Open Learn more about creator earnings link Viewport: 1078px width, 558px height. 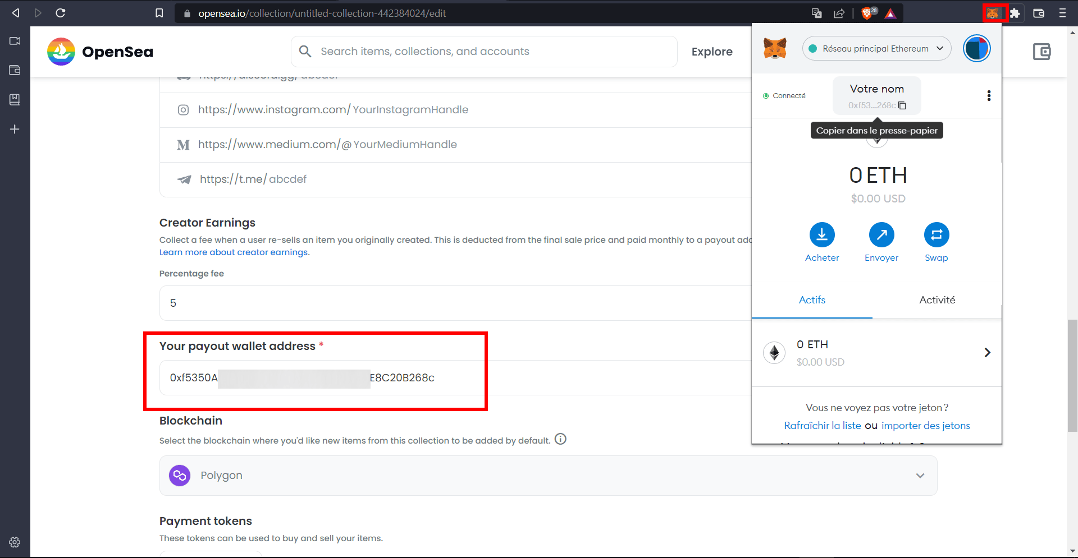point(234,252)
